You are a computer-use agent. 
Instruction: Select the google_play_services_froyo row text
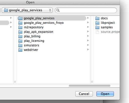[44, 23]
